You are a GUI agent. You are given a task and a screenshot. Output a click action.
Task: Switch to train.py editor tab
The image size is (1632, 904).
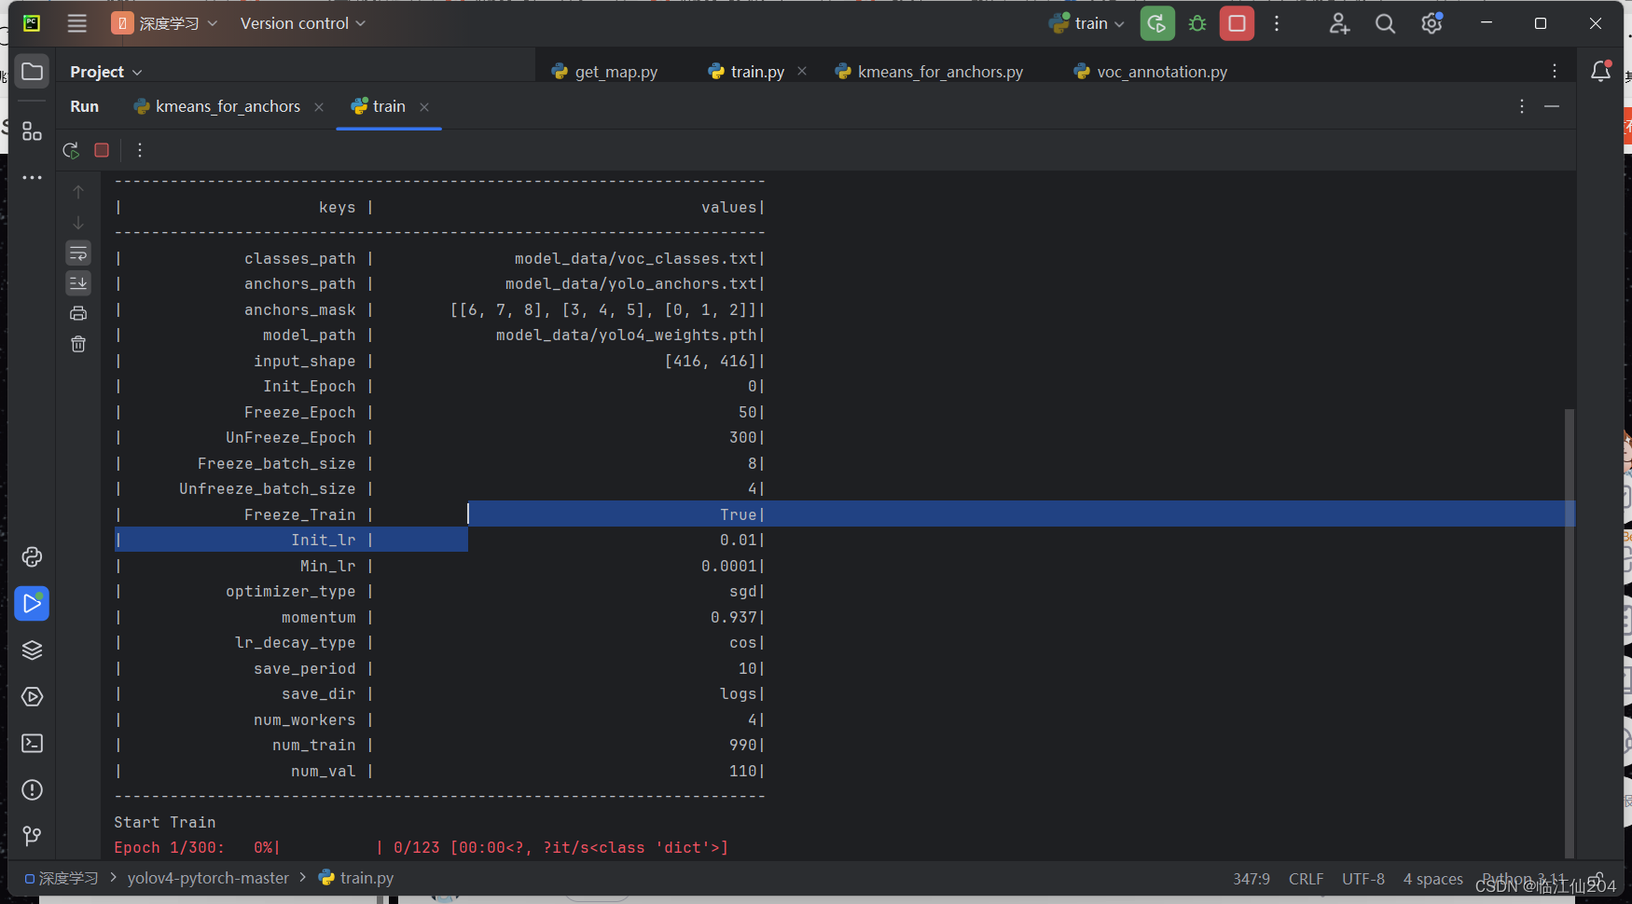pyautogui.click(x=746, y=72)
